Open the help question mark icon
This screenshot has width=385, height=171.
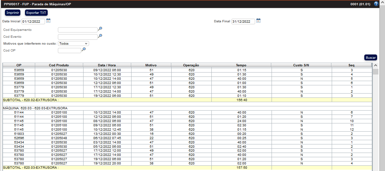pos(376,4)
